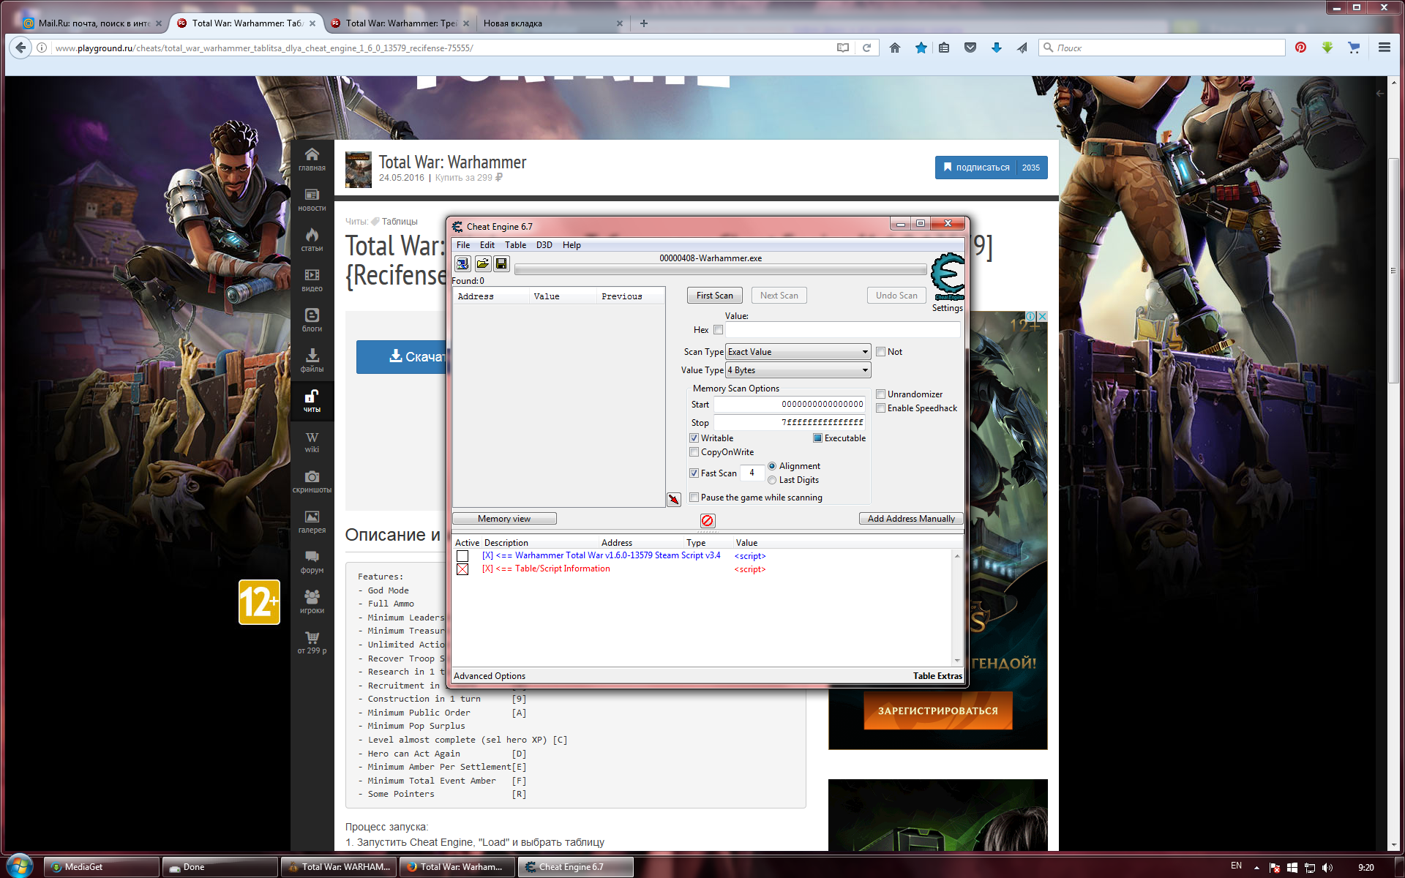Click the open table folder icon
Viewport: 1405px width, 878px height.
(482, 263)
